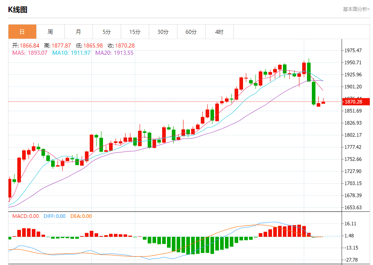The height and width of the screenshot is (265, 373).
Task: Click the red 1870.28 current price tag
Action: coord(356,101)
